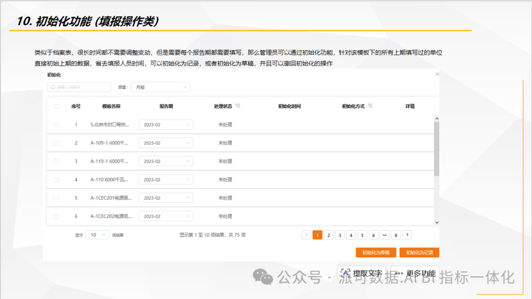The image size is (532, 299).
Task: Focus the keyword search input field
Action: [x=79, y=87]
